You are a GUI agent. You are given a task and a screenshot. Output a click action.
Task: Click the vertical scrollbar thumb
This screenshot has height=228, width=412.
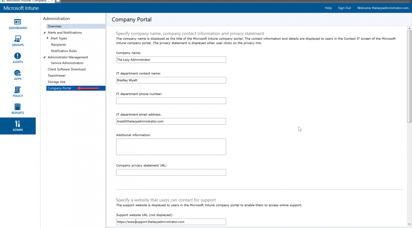409,76
